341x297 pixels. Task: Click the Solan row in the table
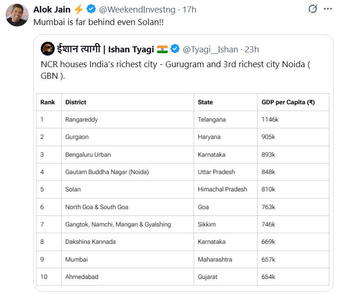point(183,190)
